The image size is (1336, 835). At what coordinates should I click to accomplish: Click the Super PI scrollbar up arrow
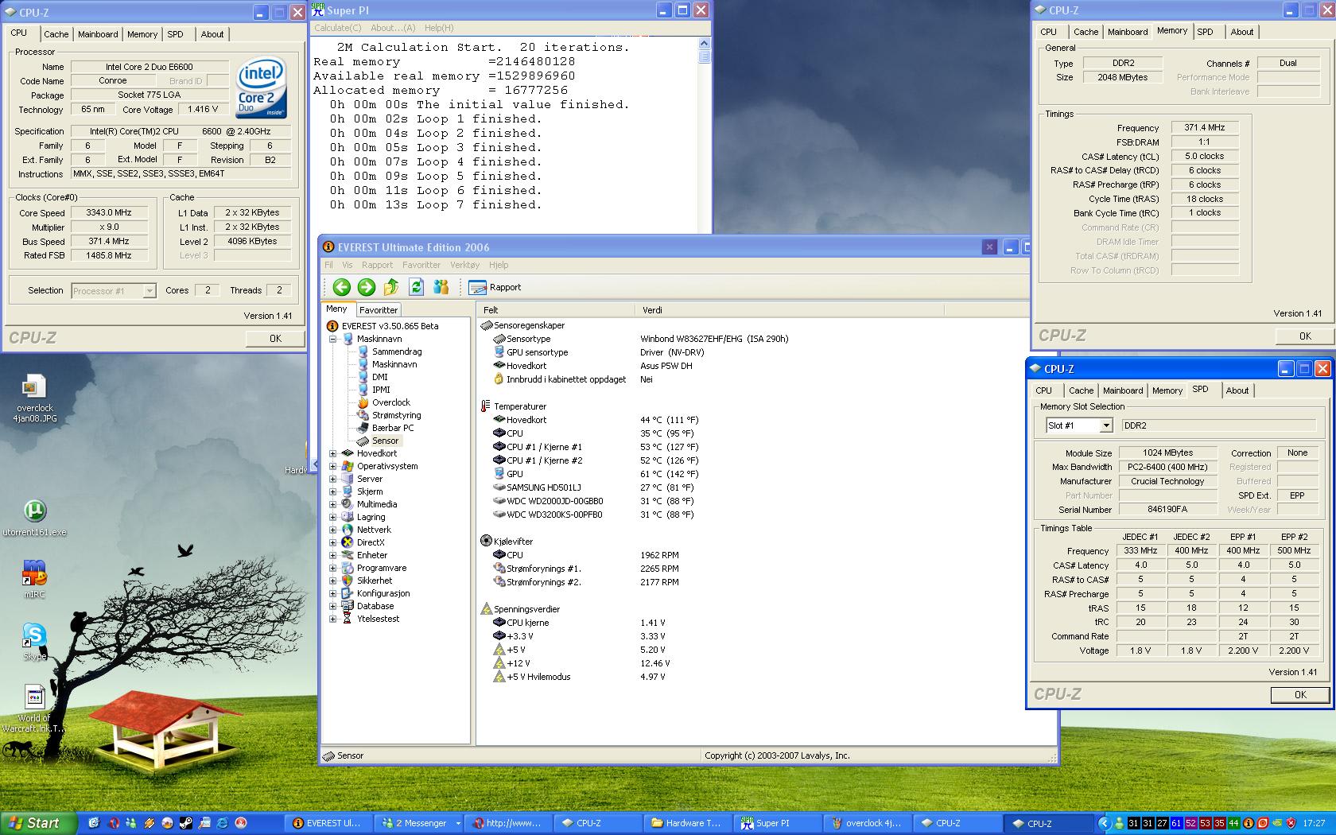(704, 43)
